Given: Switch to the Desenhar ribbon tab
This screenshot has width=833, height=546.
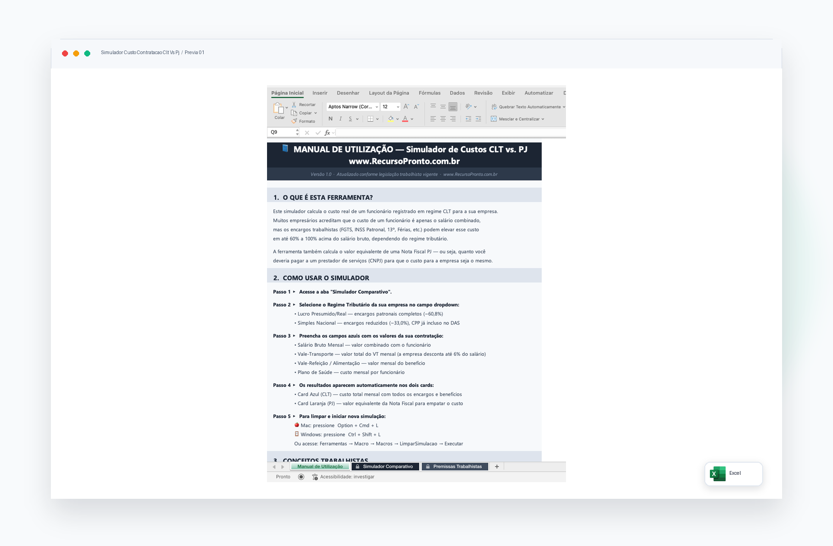Looking at the screenshot, I should (348, 93).
